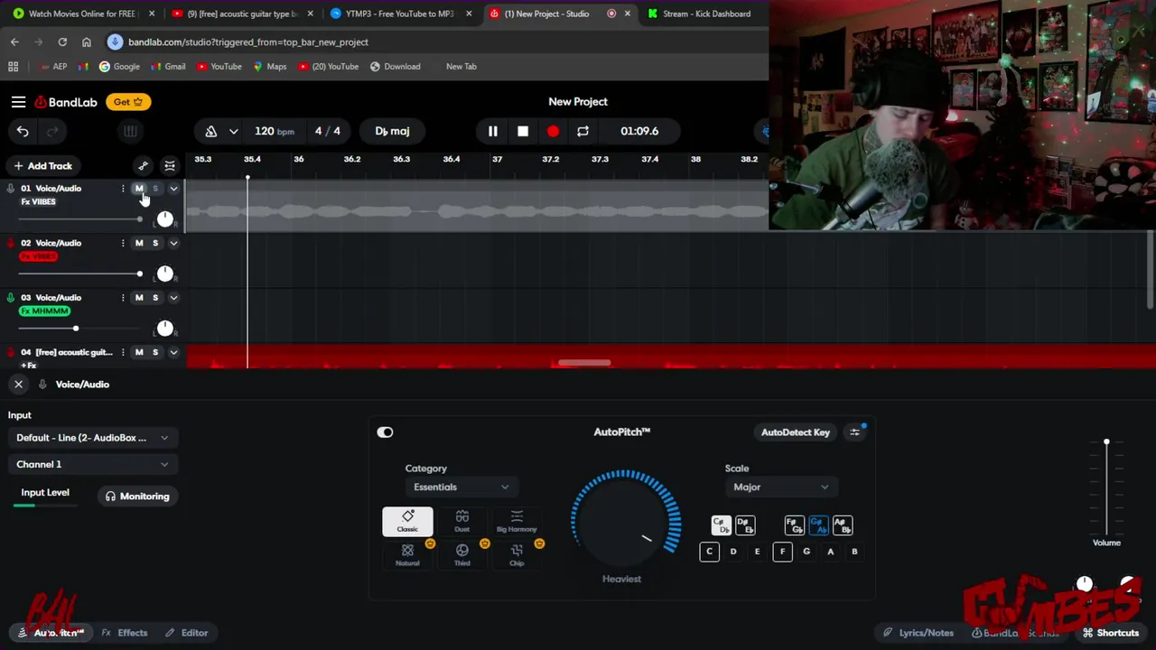Mute track 02 with M button
Screen dimensions: 1156x650
tap(139, 244)
